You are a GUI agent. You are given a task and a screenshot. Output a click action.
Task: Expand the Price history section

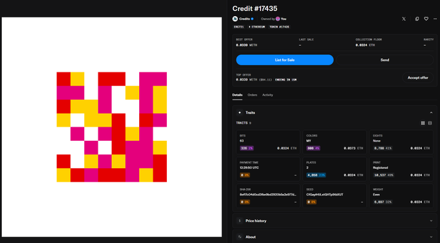pos(335,221)
